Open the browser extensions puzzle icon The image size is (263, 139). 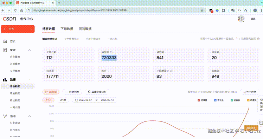pos(224,11)
